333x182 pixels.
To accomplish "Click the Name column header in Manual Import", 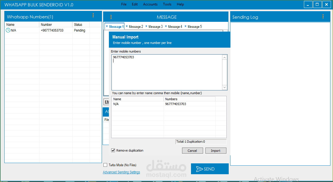I will click(138, 99).
